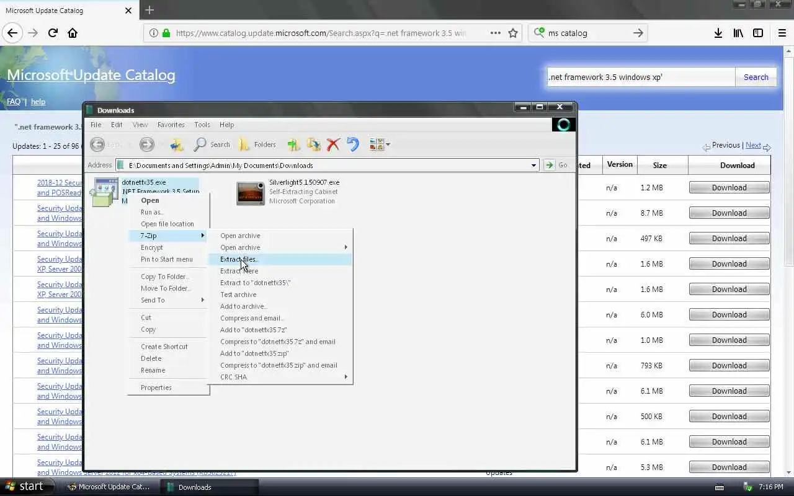Choose Add to "dotnetfx35.zip"
Viewport: 794px width, 496px height.
(280, 353)
